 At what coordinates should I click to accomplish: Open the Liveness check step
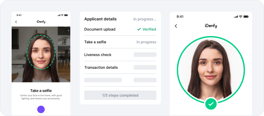click(120, 55)
